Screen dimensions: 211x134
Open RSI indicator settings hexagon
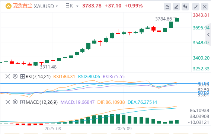tap(15, 76)
